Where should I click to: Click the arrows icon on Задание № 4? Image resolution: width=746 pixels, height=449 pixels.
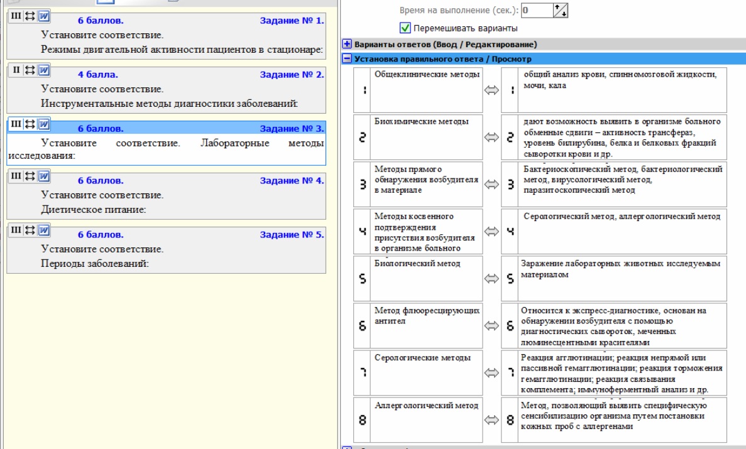[30, 176]
